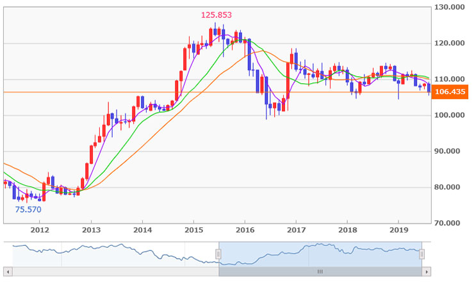Click the scrollbar right arrow button
The height and width of the screenshot is (283, 474).
coord(427,272)
